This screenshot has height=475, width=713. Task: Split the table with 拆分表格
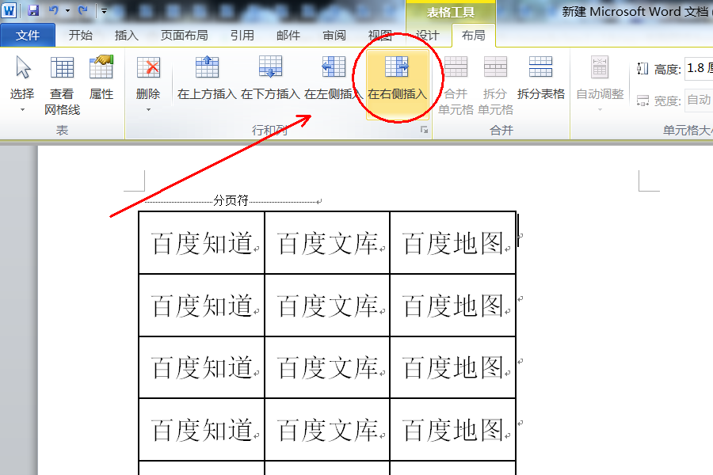(x=540, y=78)
